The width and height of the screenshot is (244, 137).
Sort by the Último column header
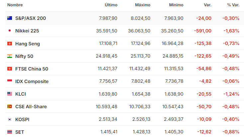click(x=111, y=5)
